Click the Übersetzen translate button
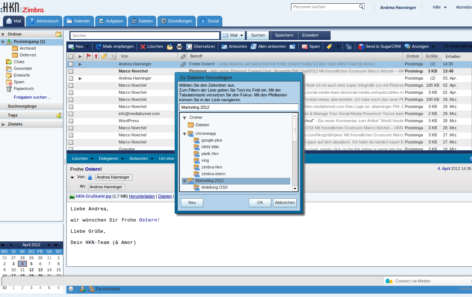This screenshot has width=472, height=297. click(201, 47)
